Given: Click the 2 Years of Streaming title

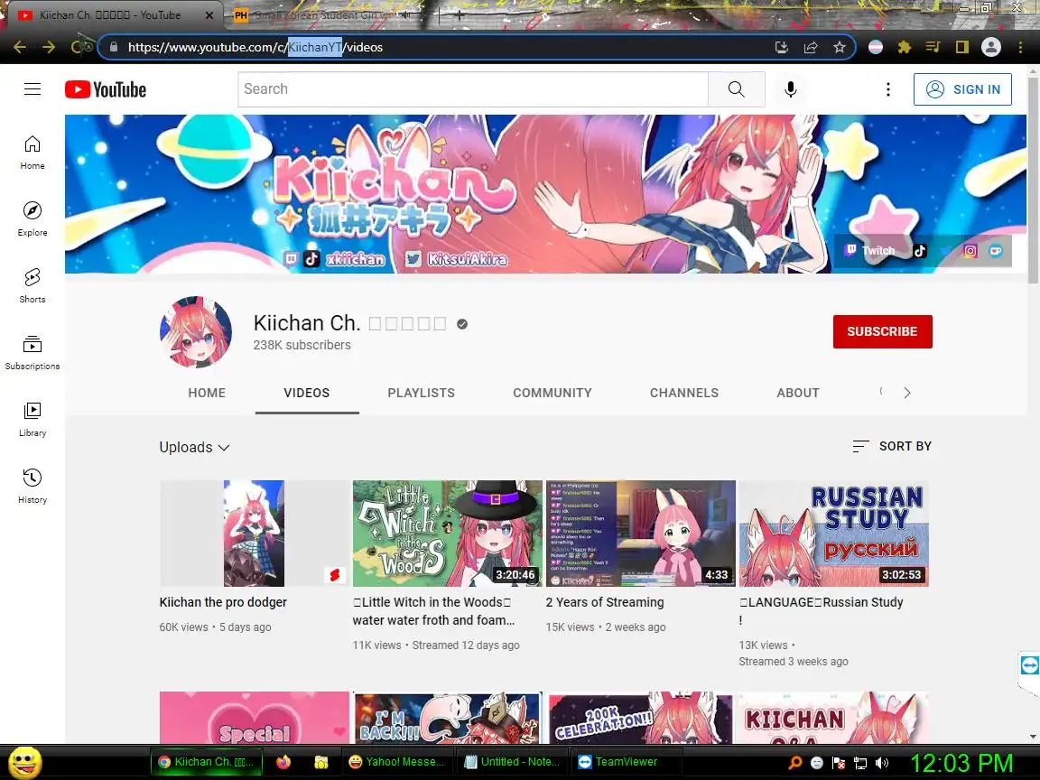Looking at the screenshot, I should (x=604, y=602).
